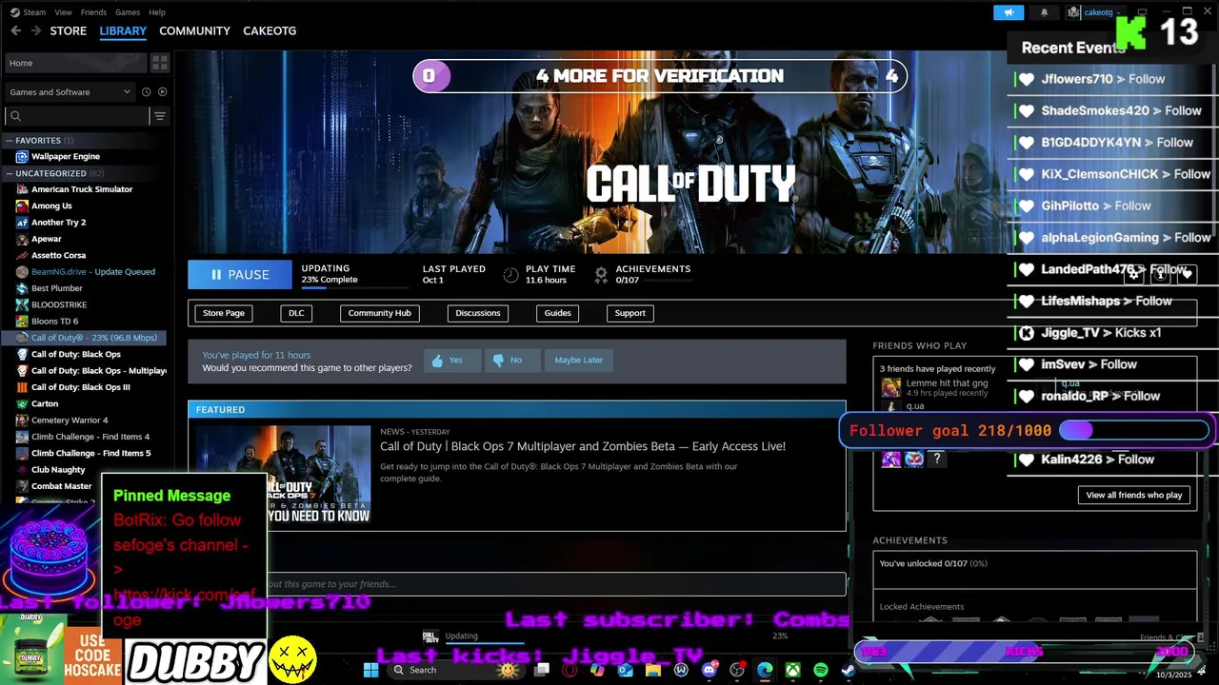Click the Steam icon in the taskbar
This screenshot has height=685, width=1219.
(848, 670)
